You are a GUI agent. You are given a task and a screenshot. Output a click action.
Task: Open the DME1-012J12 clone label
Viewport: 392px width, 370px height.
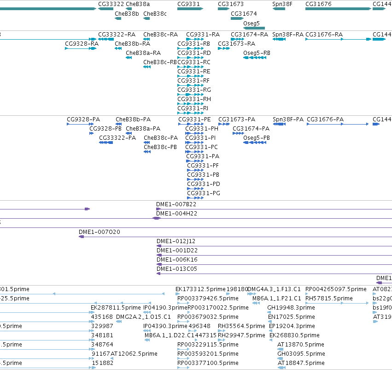(x=176, y=241)
